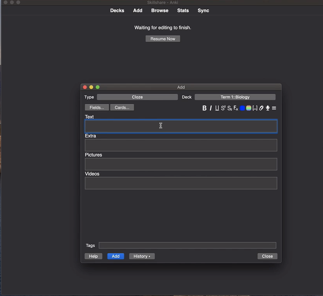Screen dimensions: 323x296
Task: Open the rainbow color picker button
Action: 249,108
